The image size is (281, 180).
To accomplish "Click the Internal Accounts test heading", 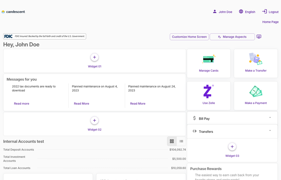I will 23,142.
